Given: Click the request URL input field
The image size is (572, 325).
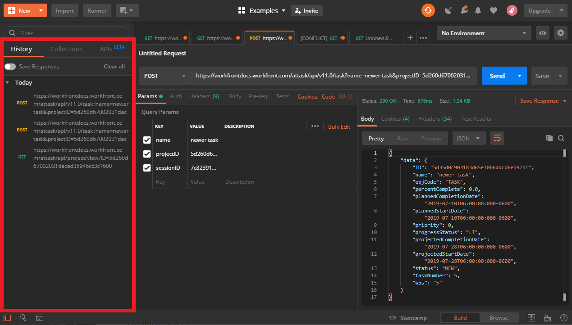Looking at the screenshot, I should tap(334, 76).
